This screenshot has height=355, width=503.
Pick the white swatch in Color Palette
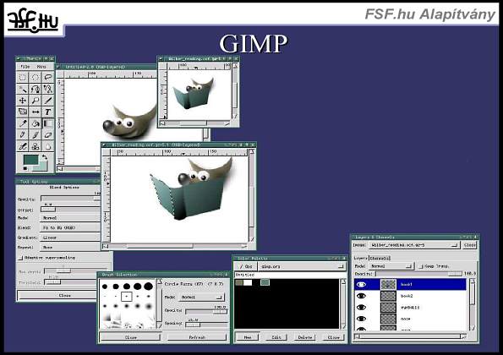click(248, 282)
